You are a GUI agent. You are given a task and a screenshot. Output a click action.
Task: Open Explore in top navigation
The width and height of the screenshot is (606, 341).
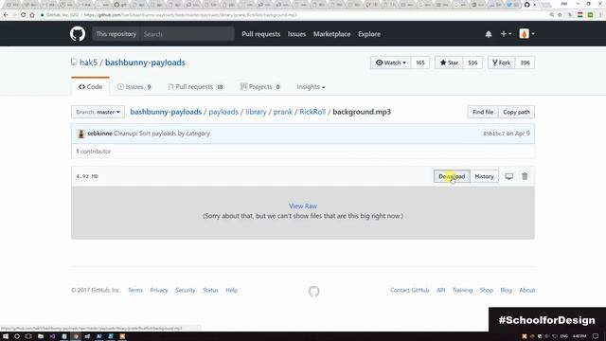[368, 34]
